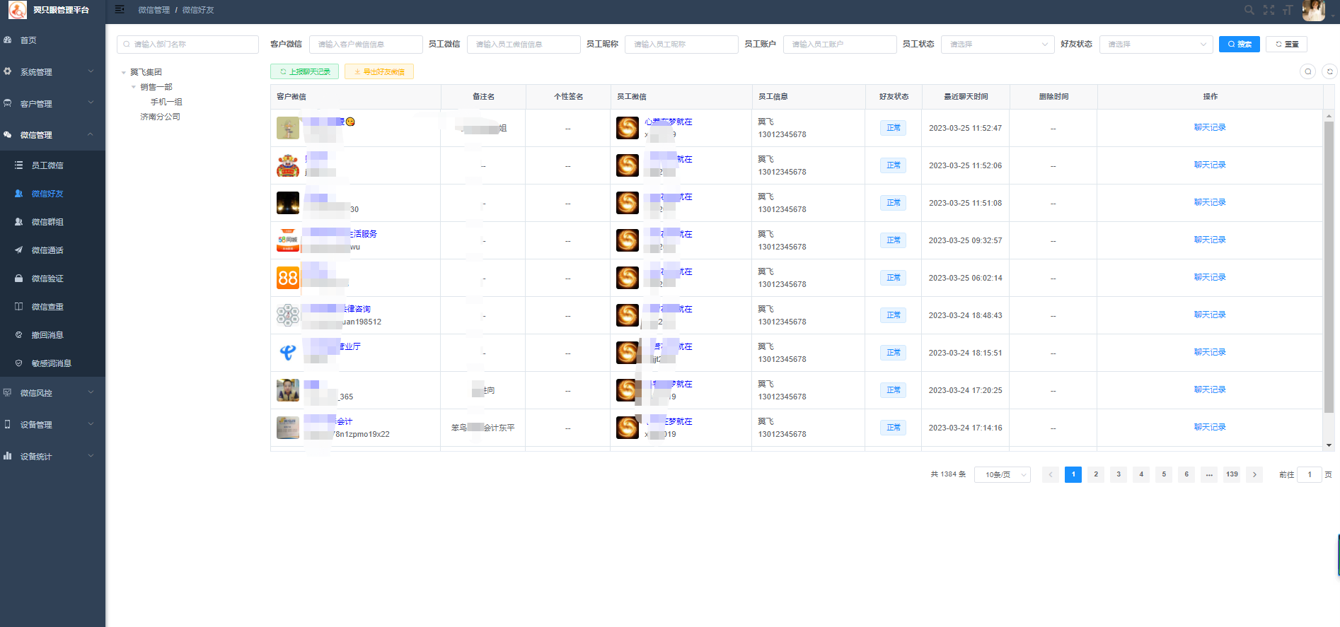Click the top bar magnifier search icon
The width and height of the screenshot is (1340, 627).
point(1249,10)
